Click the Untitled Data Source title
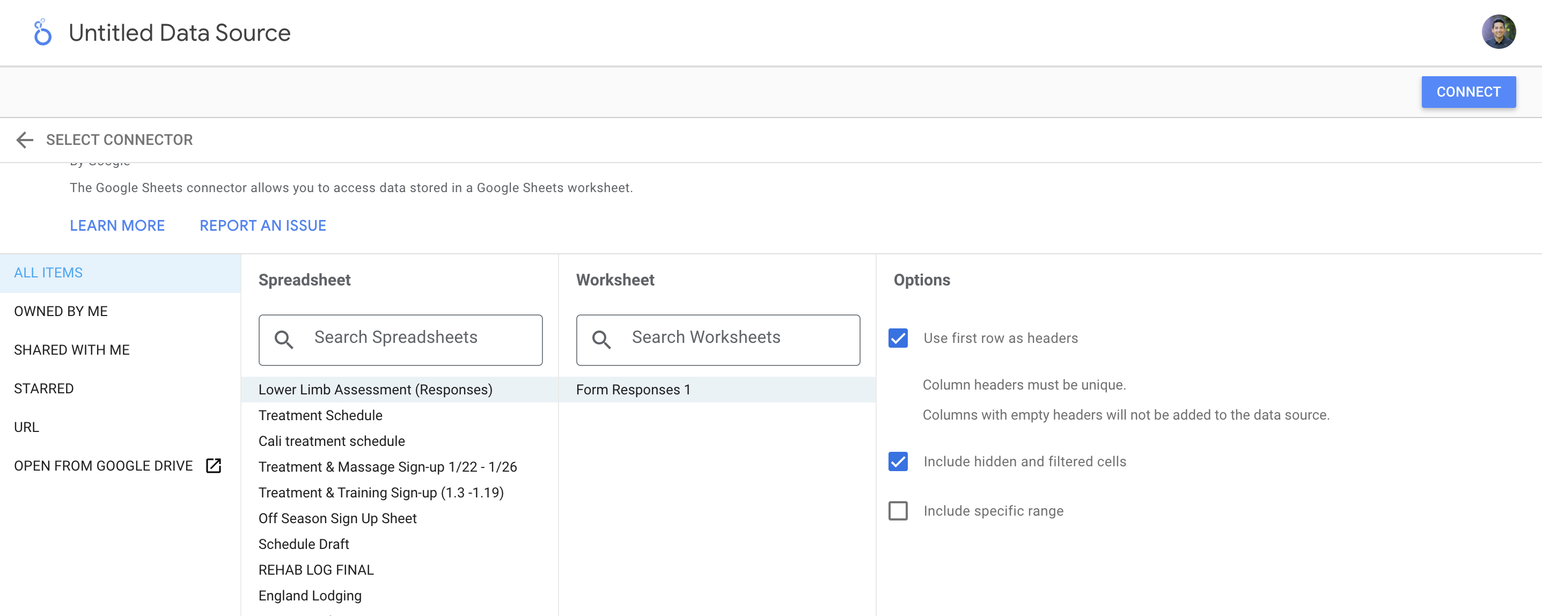The width and height of the screenshot is (1542, 616). click(180, 32)
